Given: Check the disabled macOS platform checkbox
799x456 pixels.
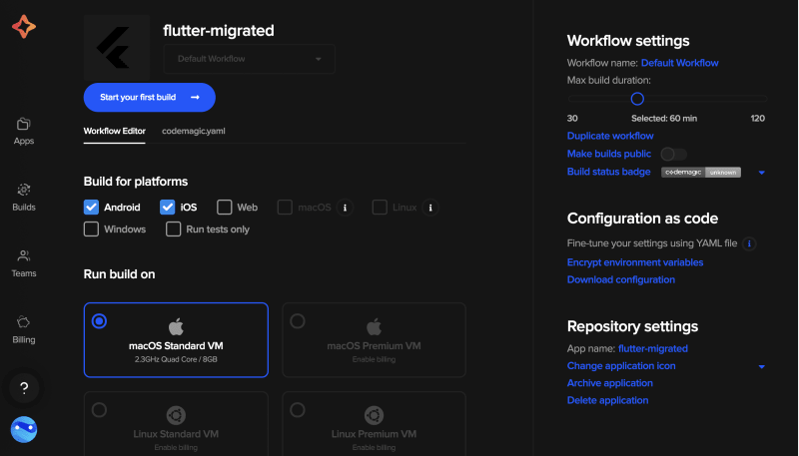Looking at the screenshot, I should click(x=285, y=208).
